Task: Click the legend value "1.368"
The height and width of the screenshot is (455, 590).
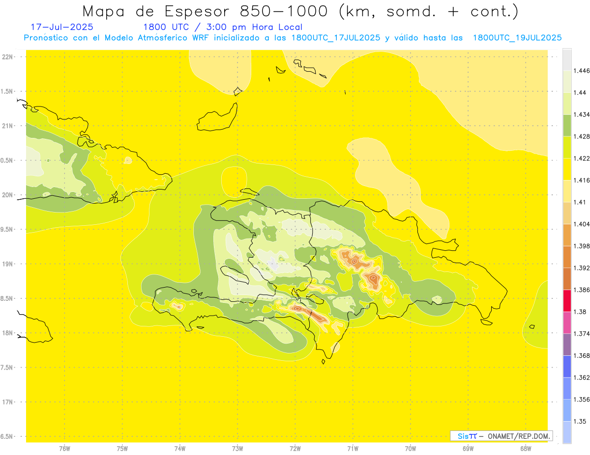Action: click(x=582, y=355)
